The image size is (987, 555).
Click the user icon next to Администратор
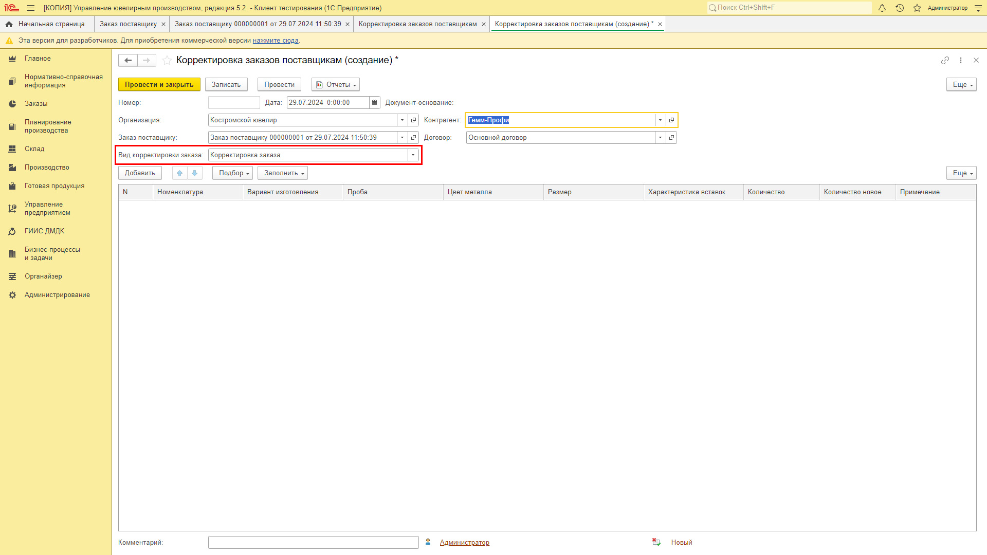click(x=428, y=542)
